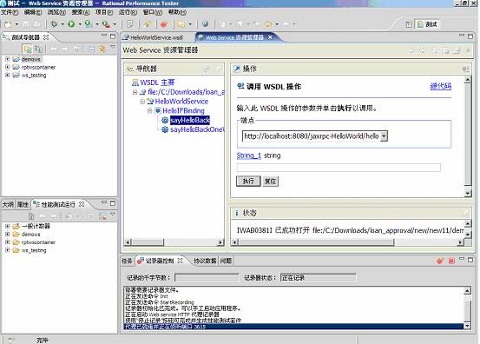
Task: Switch to the 协议数据 tab
Action: [205, 261]
